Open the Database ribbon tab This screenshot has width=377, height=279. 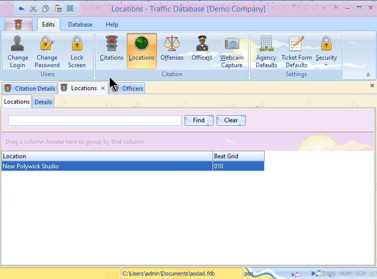80,25
